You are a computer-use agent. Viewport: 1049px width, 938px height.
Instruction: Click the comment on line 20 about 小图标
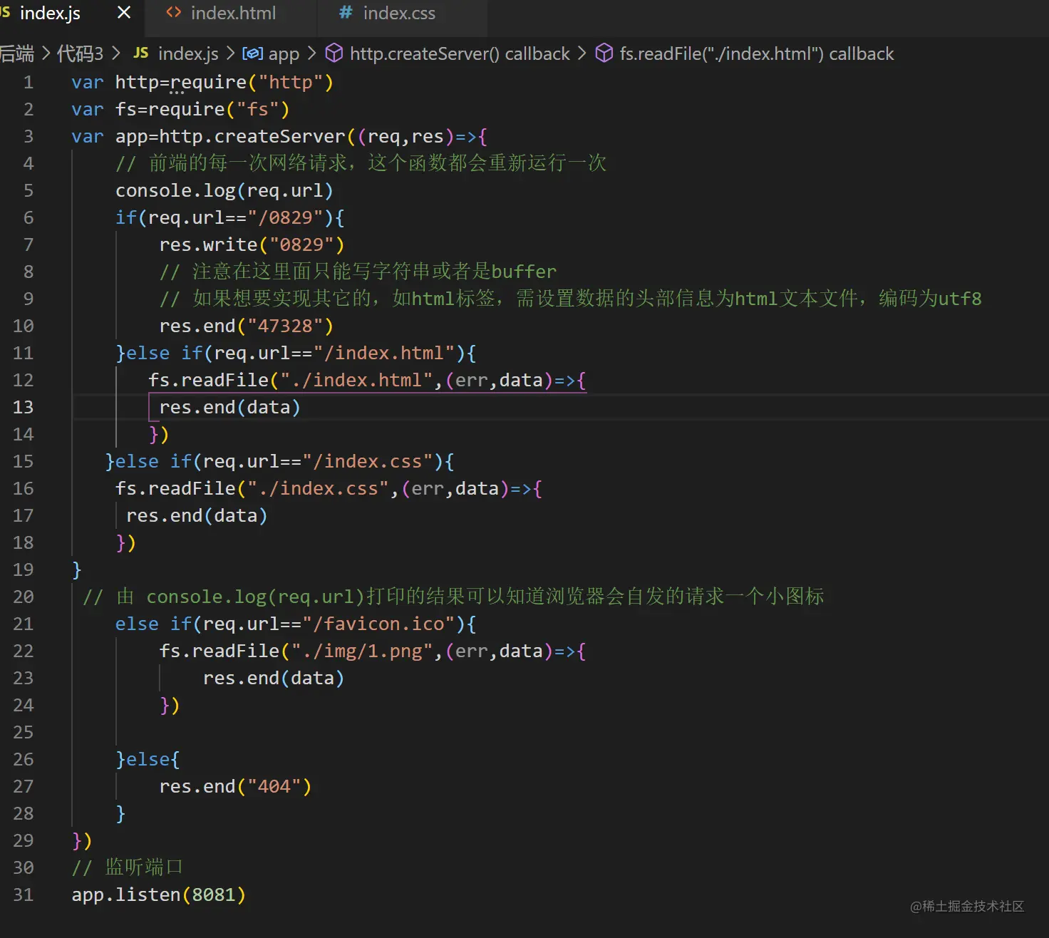(x=454, y=597)
